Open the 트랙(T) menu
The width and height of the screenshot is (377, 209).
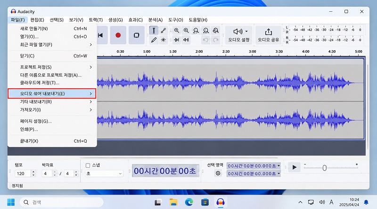click(96, 20)
